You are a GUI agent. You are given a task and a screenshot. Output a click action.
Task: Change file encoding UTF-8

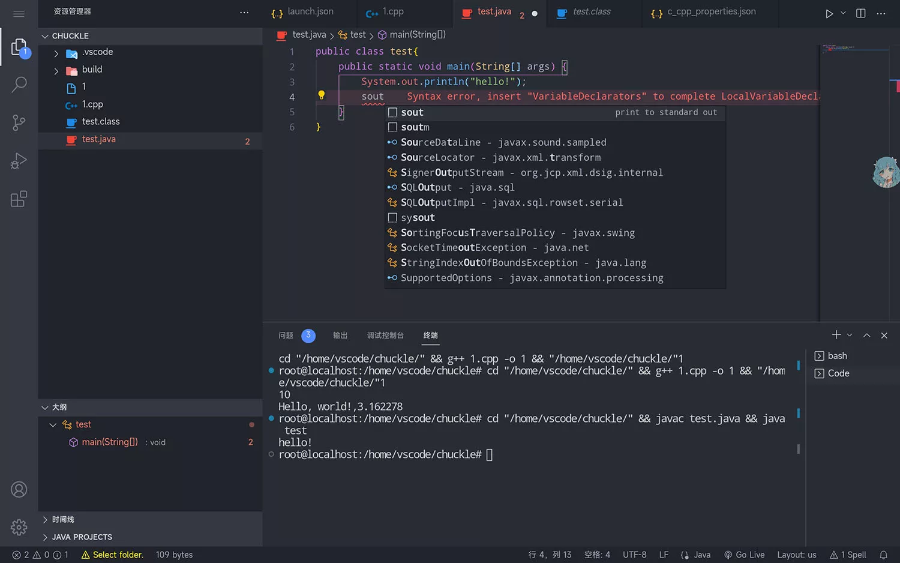coord(635,555)
